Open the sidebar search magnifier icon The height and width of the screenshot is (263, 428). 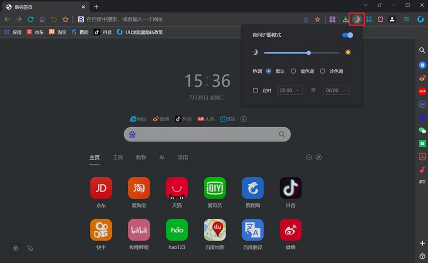422,50
